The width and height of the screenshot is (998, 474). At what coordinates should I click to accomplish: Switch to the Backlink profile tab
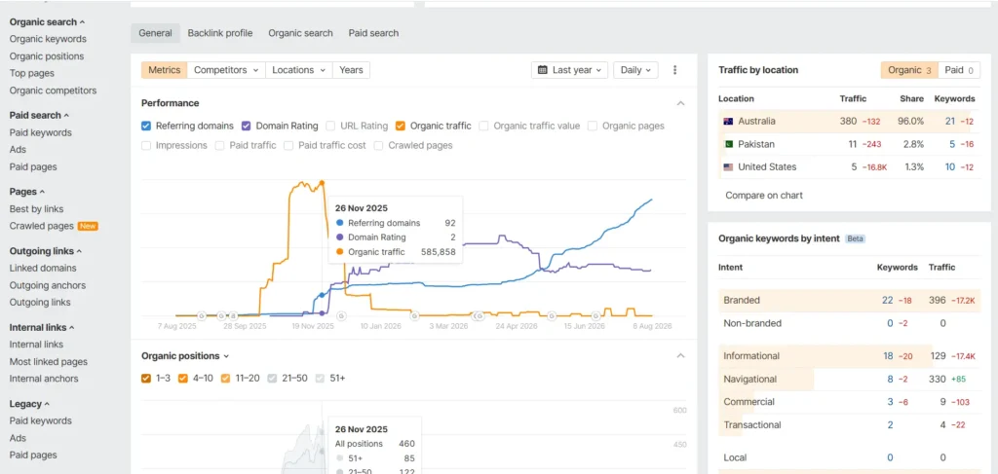click(x=220, y=33)
